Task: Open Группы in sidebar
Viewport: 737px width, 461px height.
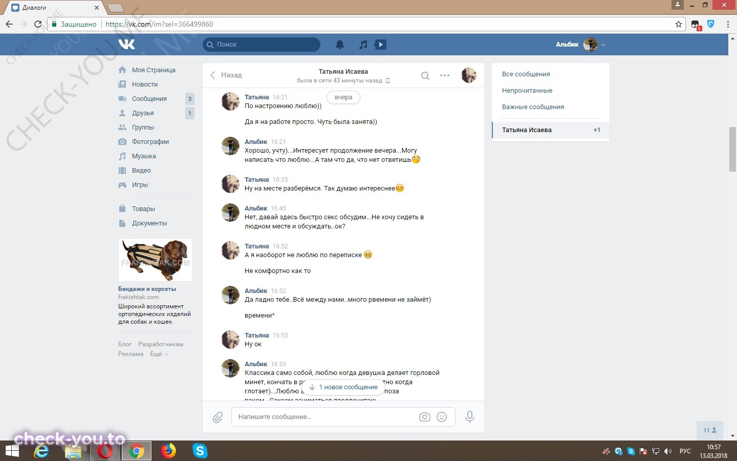Action: pos(143,127)
